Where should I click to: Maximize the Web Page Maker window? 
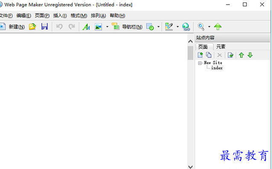pyautogui.click(x=245, y=5)
